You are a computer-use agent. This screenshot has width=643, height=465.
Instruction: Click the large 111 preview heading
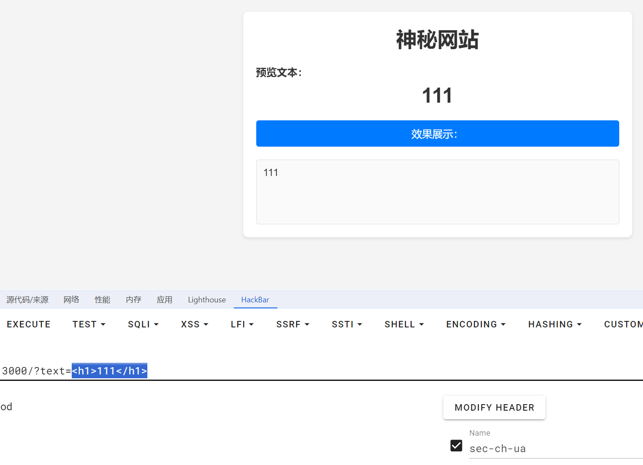(x=437, y=95)
